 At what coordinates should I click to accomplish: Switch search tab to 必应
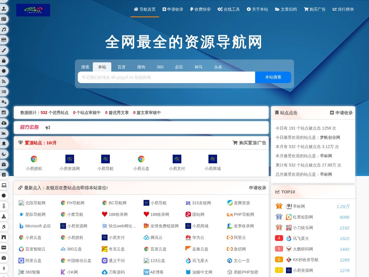point(179,67)
